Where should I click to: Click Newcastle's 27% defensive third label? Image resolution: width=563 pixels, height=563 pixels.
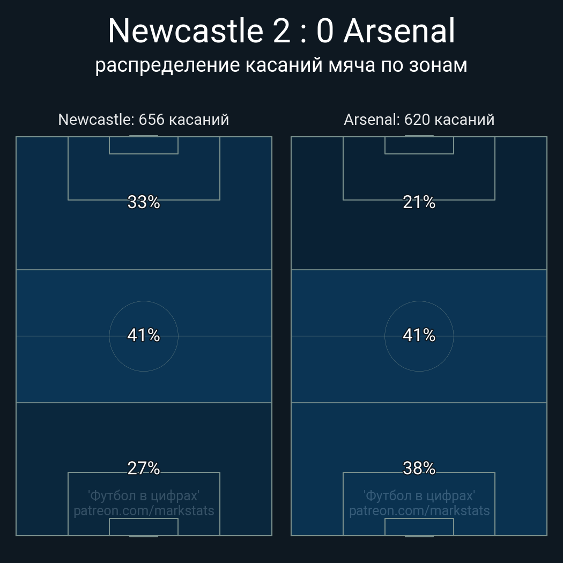point(144,468)
